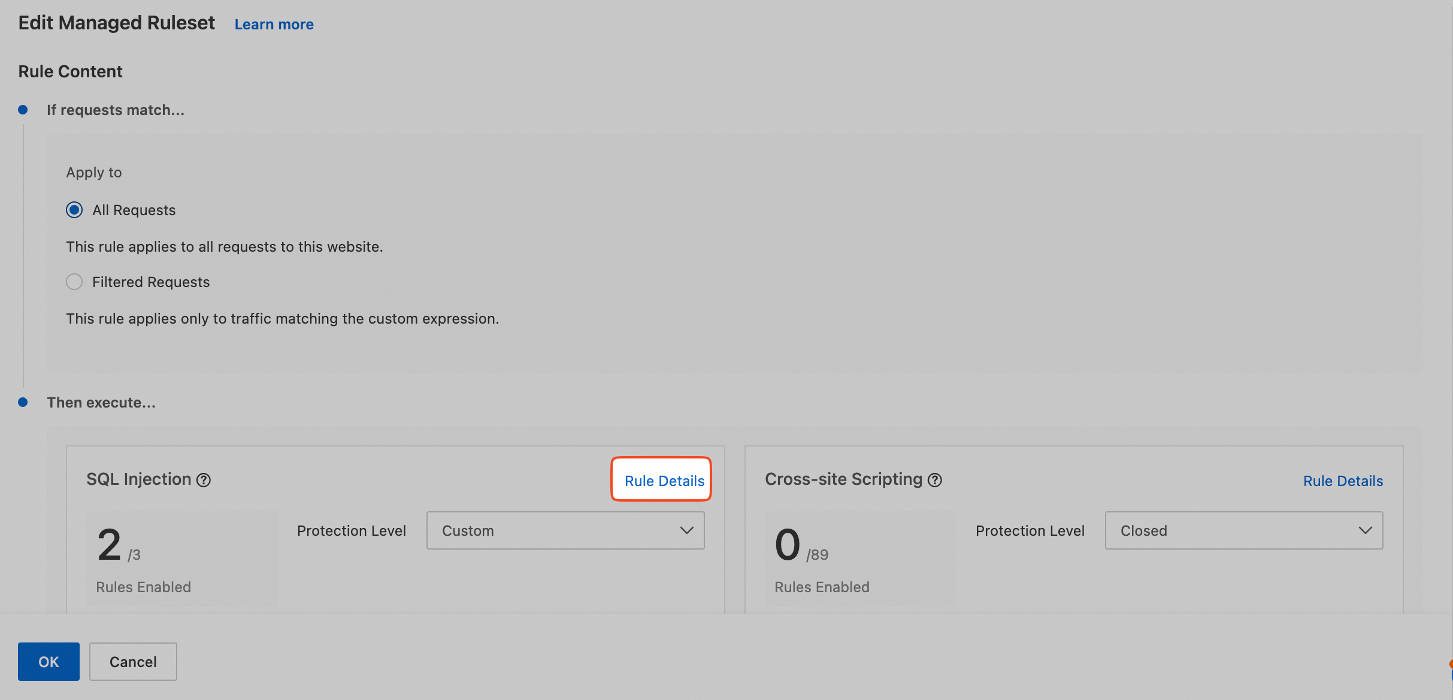
Task: Click the Cancel button
Action: 133,662
